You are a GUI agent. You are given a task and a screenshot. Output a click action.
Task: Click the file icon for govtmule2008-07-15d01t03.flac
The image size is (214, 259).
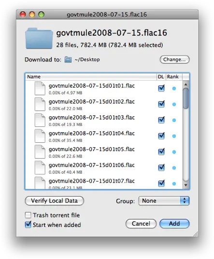[40, 120]
